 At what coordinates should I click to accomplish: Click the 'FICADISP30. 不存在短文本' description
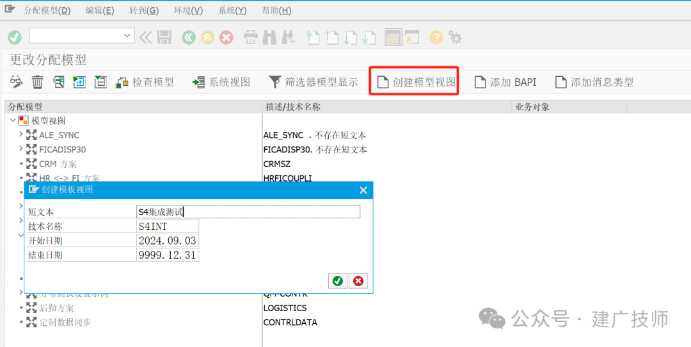[315, 149]
